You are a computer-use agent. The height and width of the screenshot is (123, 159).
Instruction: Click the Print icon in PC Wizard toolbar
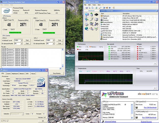click(x=90, y=8)
